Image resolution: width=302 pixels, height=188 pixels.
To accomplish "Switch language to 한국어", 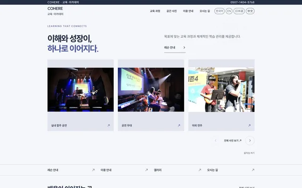I will [219, 11].
